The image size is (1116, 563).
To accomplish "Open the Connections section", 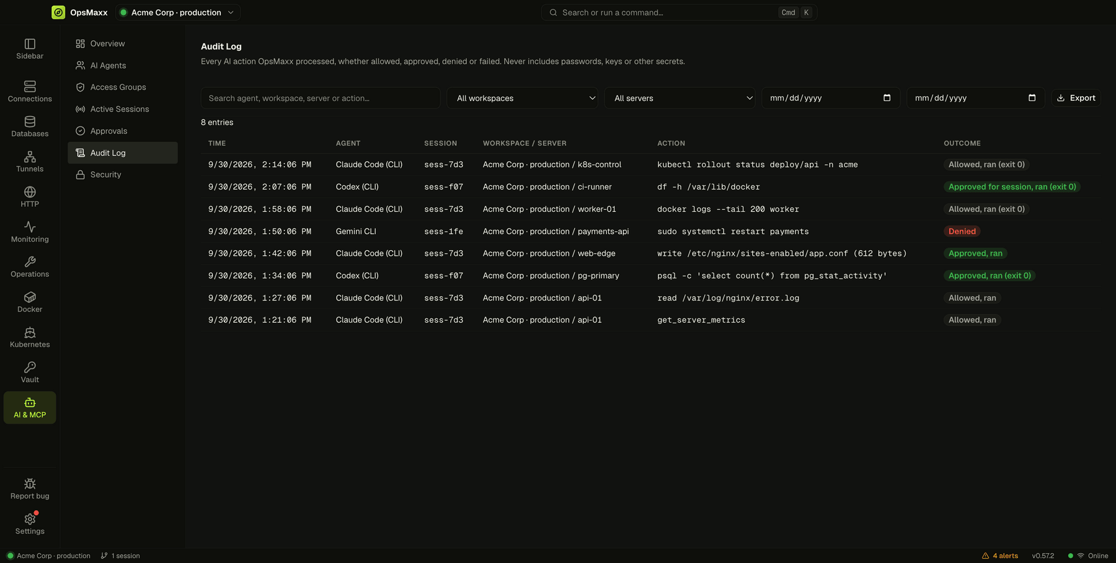I will pos(30,92).
